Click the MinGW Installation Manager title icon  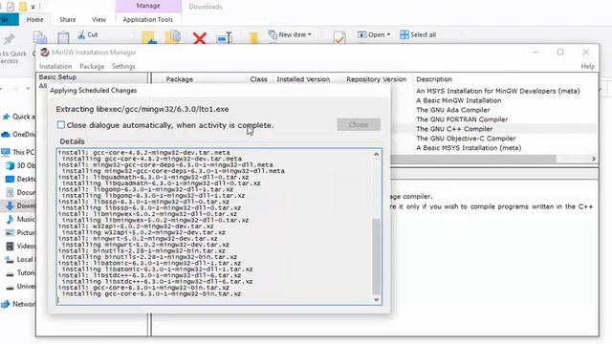(x=45, y=53)
